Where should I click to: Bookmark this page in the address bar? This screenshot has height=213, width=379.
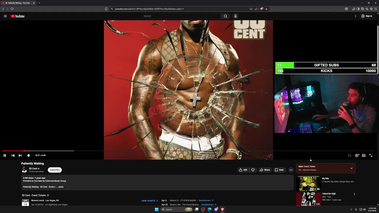106,9
